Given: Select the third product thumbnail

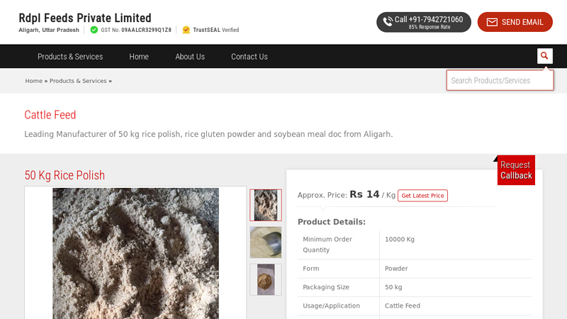Looking at the screenshot, I should 266,279.
